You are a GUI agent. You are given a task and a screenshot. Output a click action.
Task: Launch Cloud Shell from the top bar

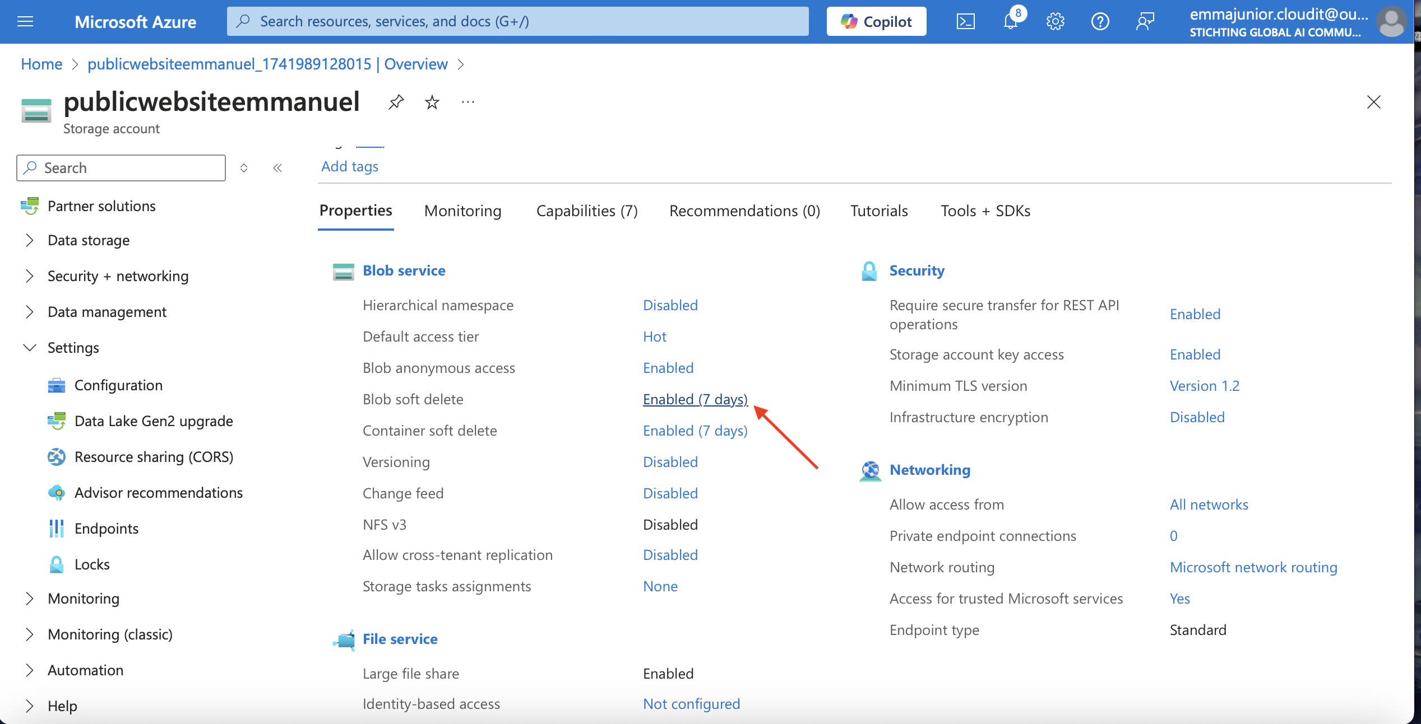pos(965,22)
